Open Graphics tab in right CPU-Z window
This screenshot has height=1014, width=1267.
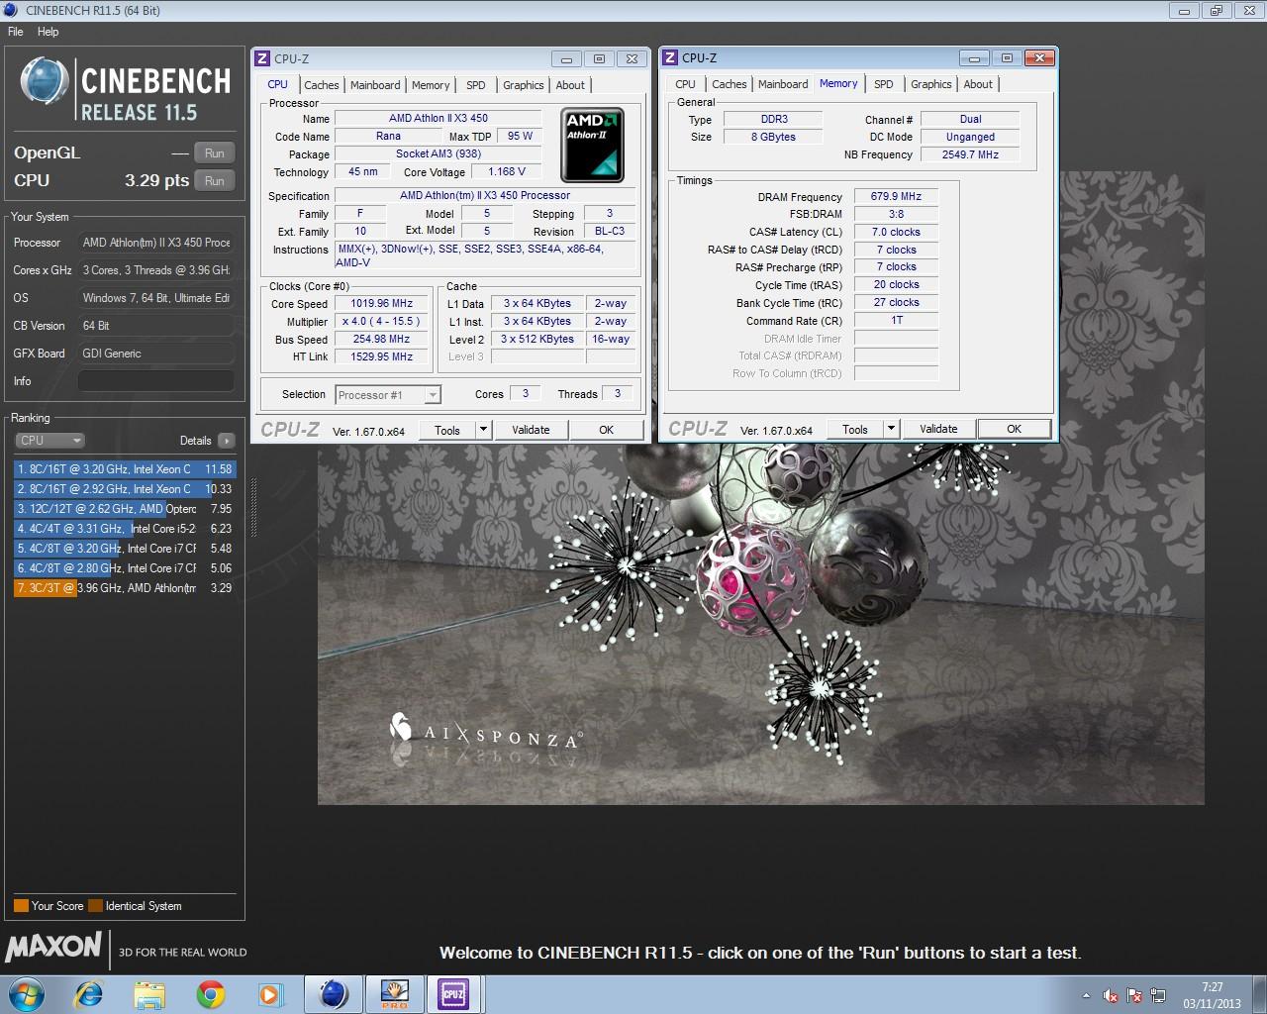(x=931, y=84)
